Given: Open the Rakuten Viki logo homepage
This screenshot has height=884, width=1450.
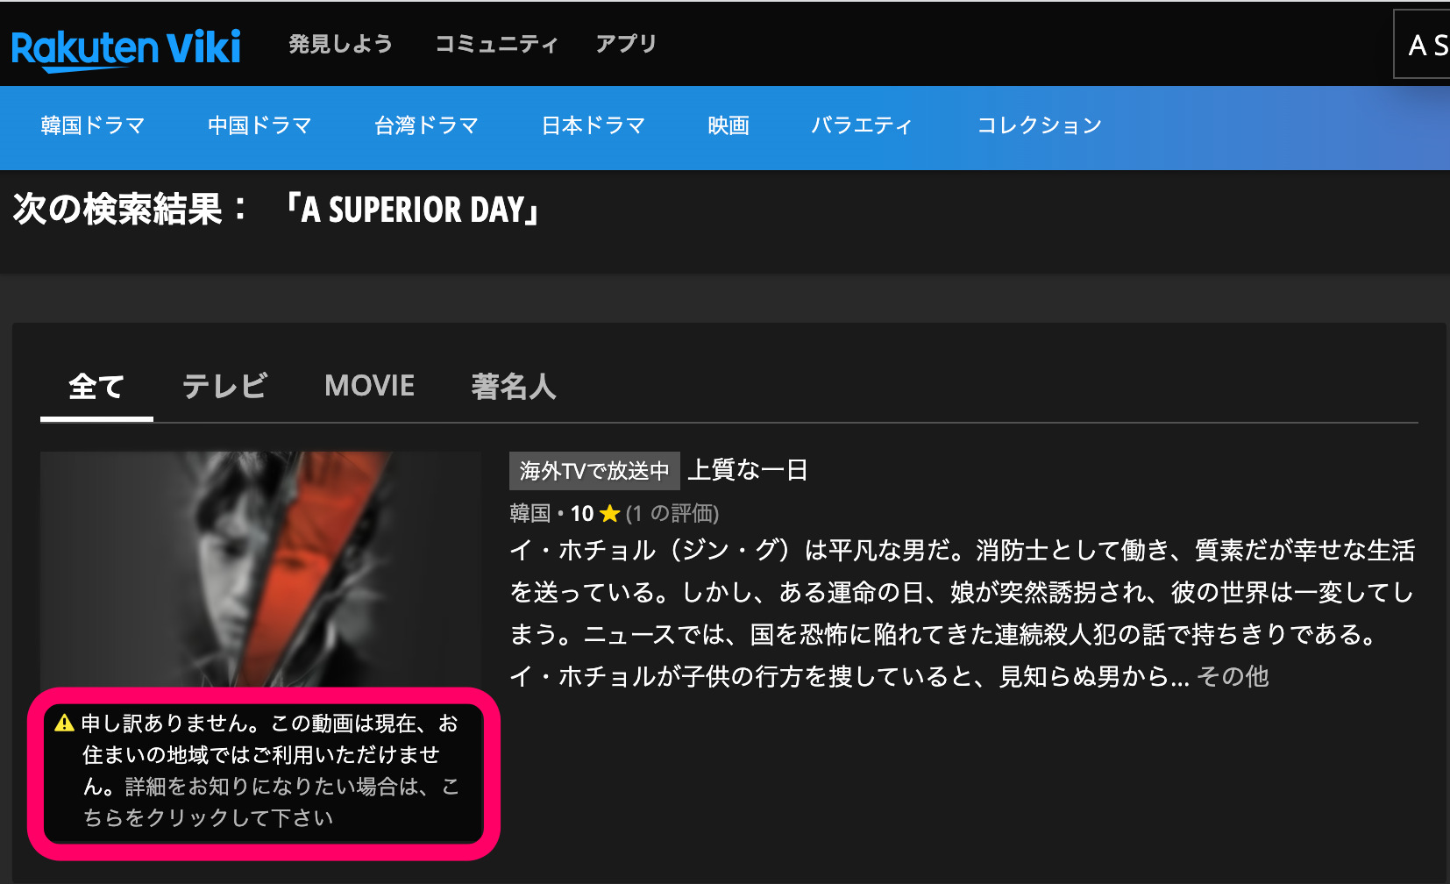Looking at the screenshot, I should (x=126, y=48).
